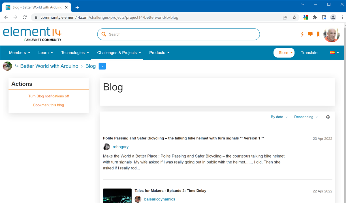The image size is (346, 203).
Task: Open the Polite Passing and Safer Bicycling post
Action: coord(184,138)
